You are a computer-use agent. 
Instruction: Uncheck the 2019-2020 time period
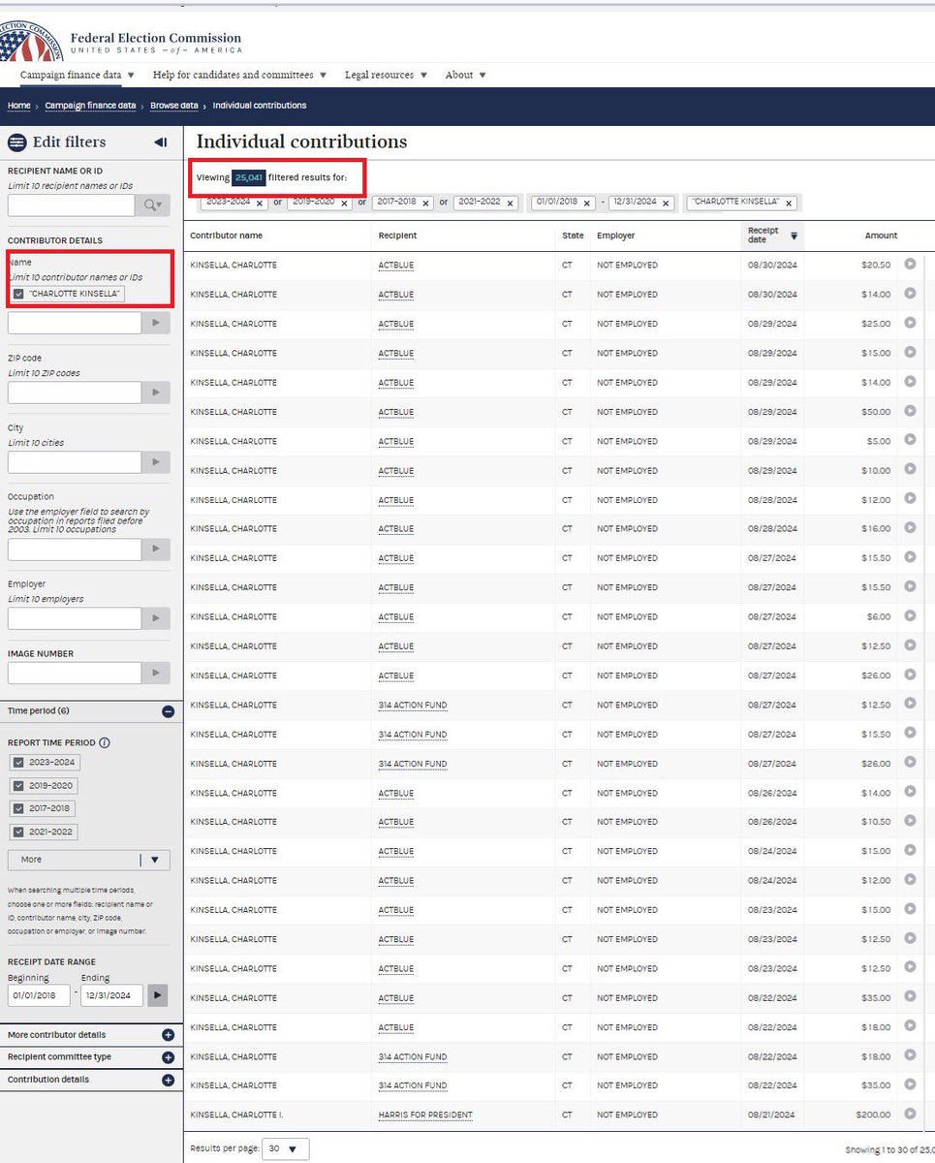point(18,786)
